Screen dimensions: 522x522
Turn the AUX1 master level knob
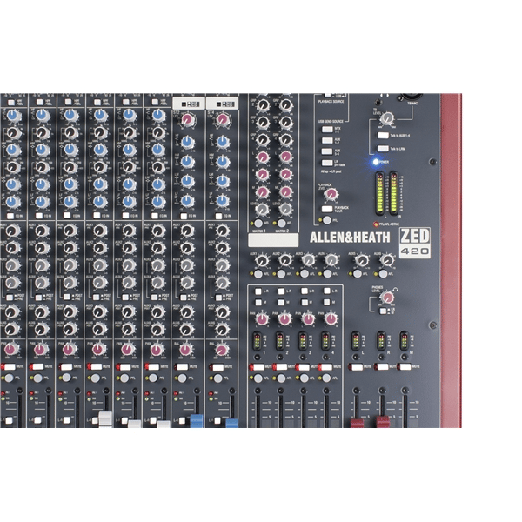pos(262,261)
